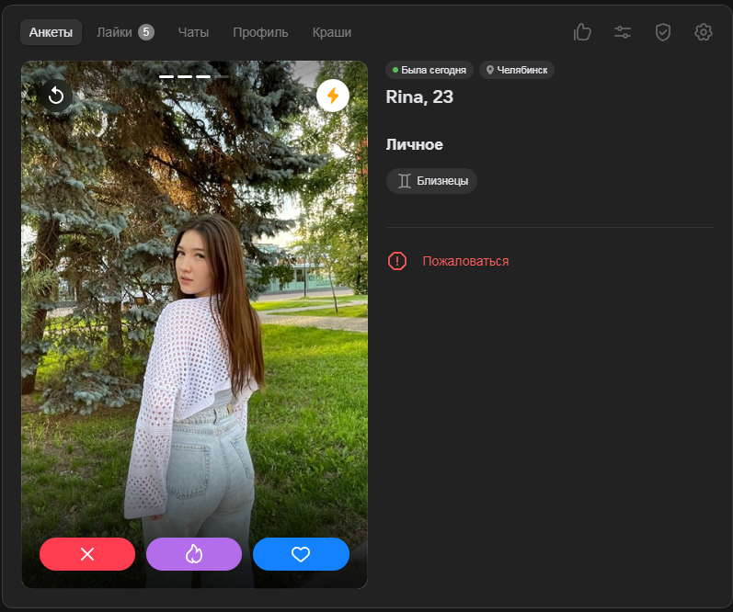This screenshot has height=612, width=733.
Task: Click the Близнецы zodiac tag
Action: pyautogui.click(x=431, y=181)
